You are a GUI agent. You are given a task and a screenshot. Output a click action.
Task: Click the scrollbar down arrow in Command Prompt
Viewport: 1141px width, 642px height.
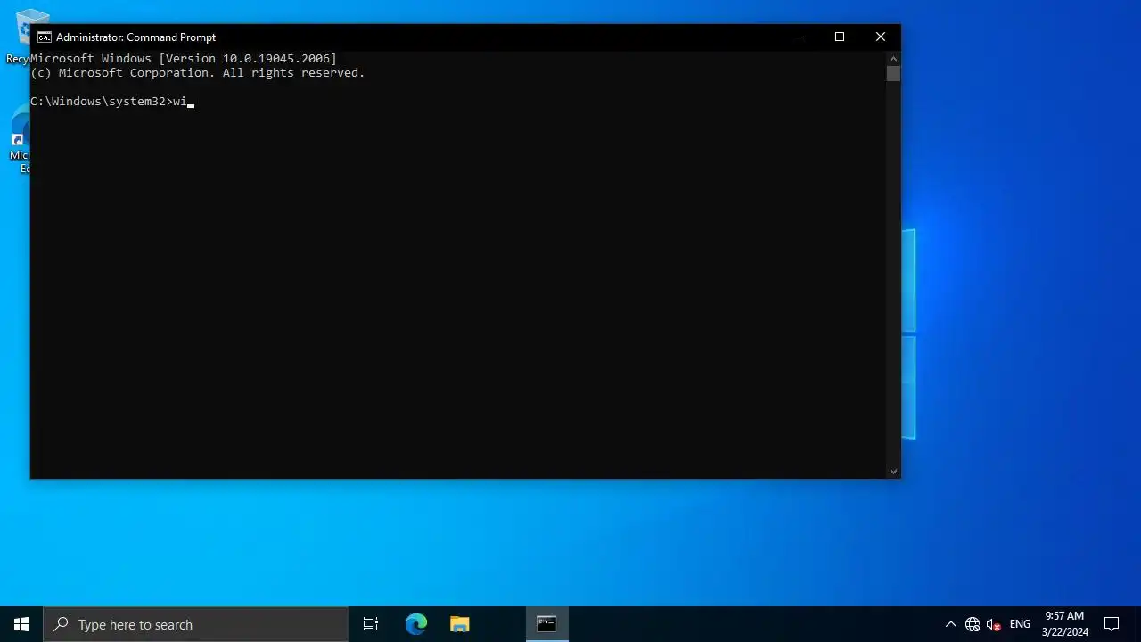pos(893,471)
